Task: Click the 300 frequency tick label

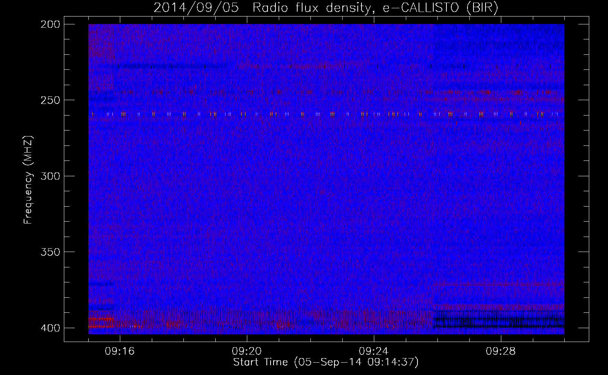Action: (50, 176)
